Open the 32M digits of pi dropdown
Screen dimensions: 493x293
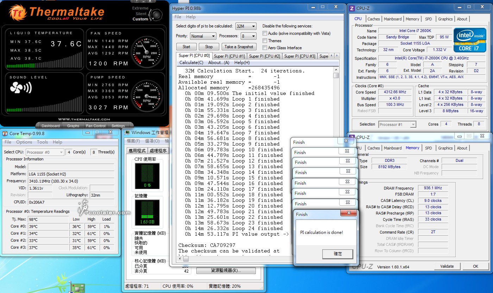click(x=246, y=26)
